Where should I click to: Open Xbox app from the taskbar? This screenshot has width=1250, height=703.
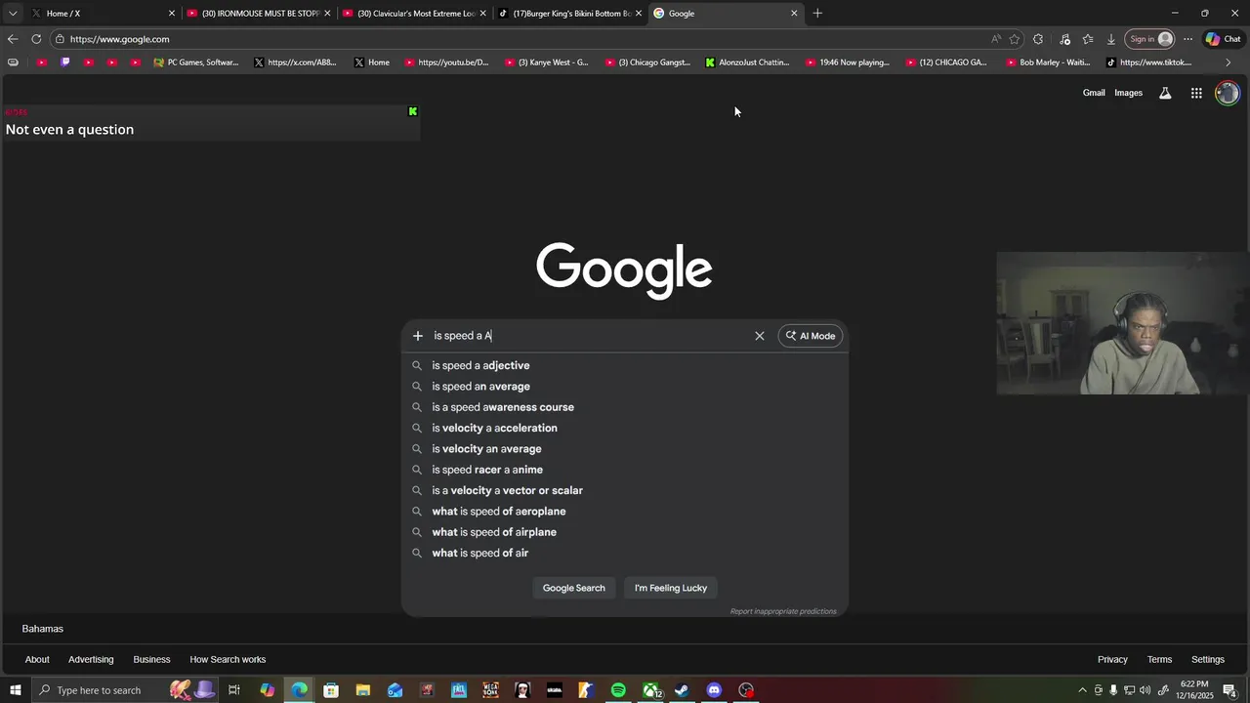click(650, 690)
